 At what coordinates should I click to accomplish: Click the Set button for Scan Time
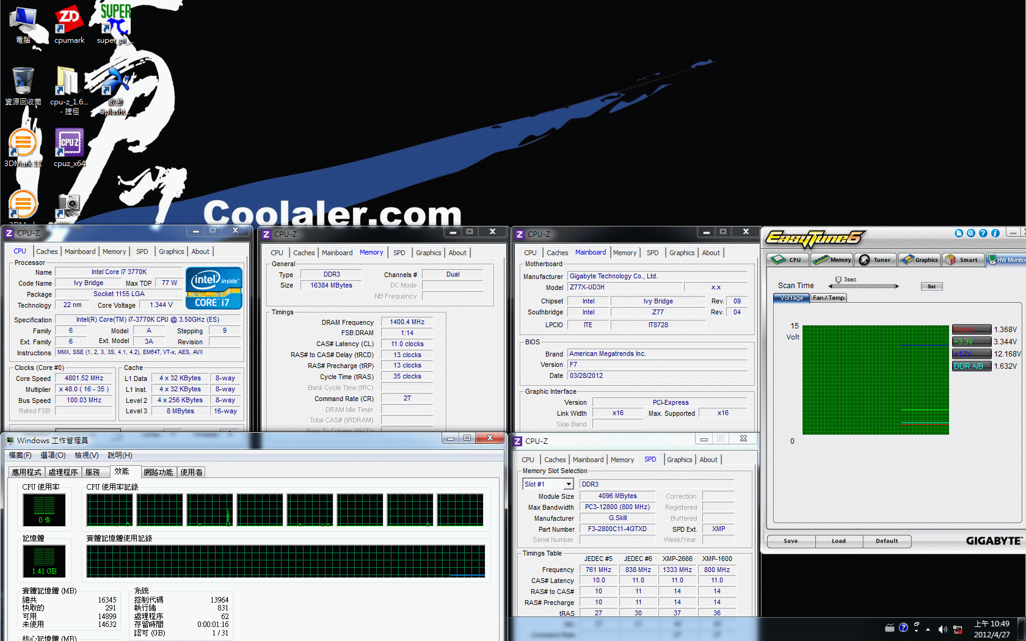931,286
